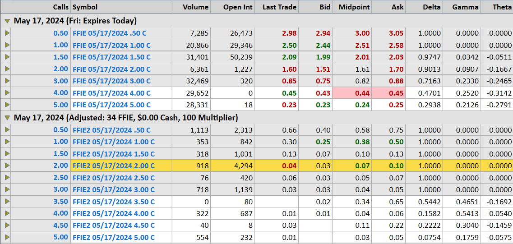Sort by the Volume column header
513x244 pixels.
tap(195, 7)
